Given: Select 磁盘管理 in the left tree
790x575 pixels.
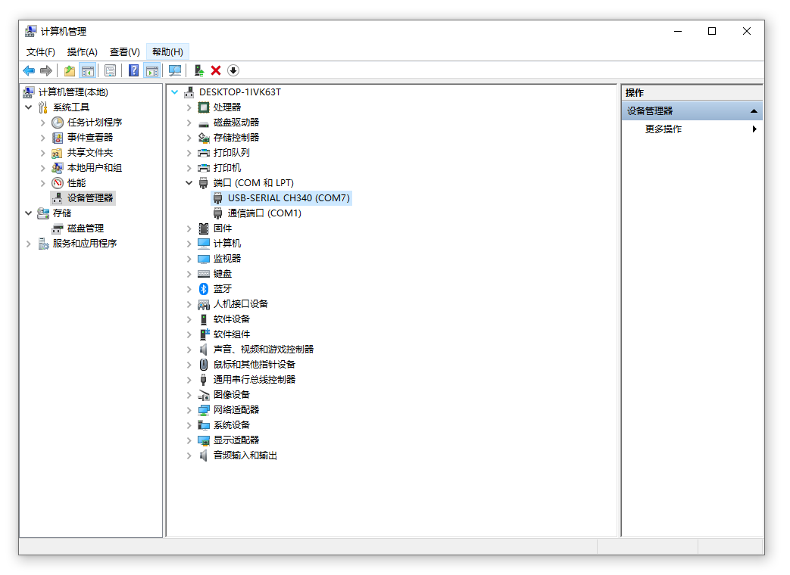Looking at the screenshot, I should point(85,228).
